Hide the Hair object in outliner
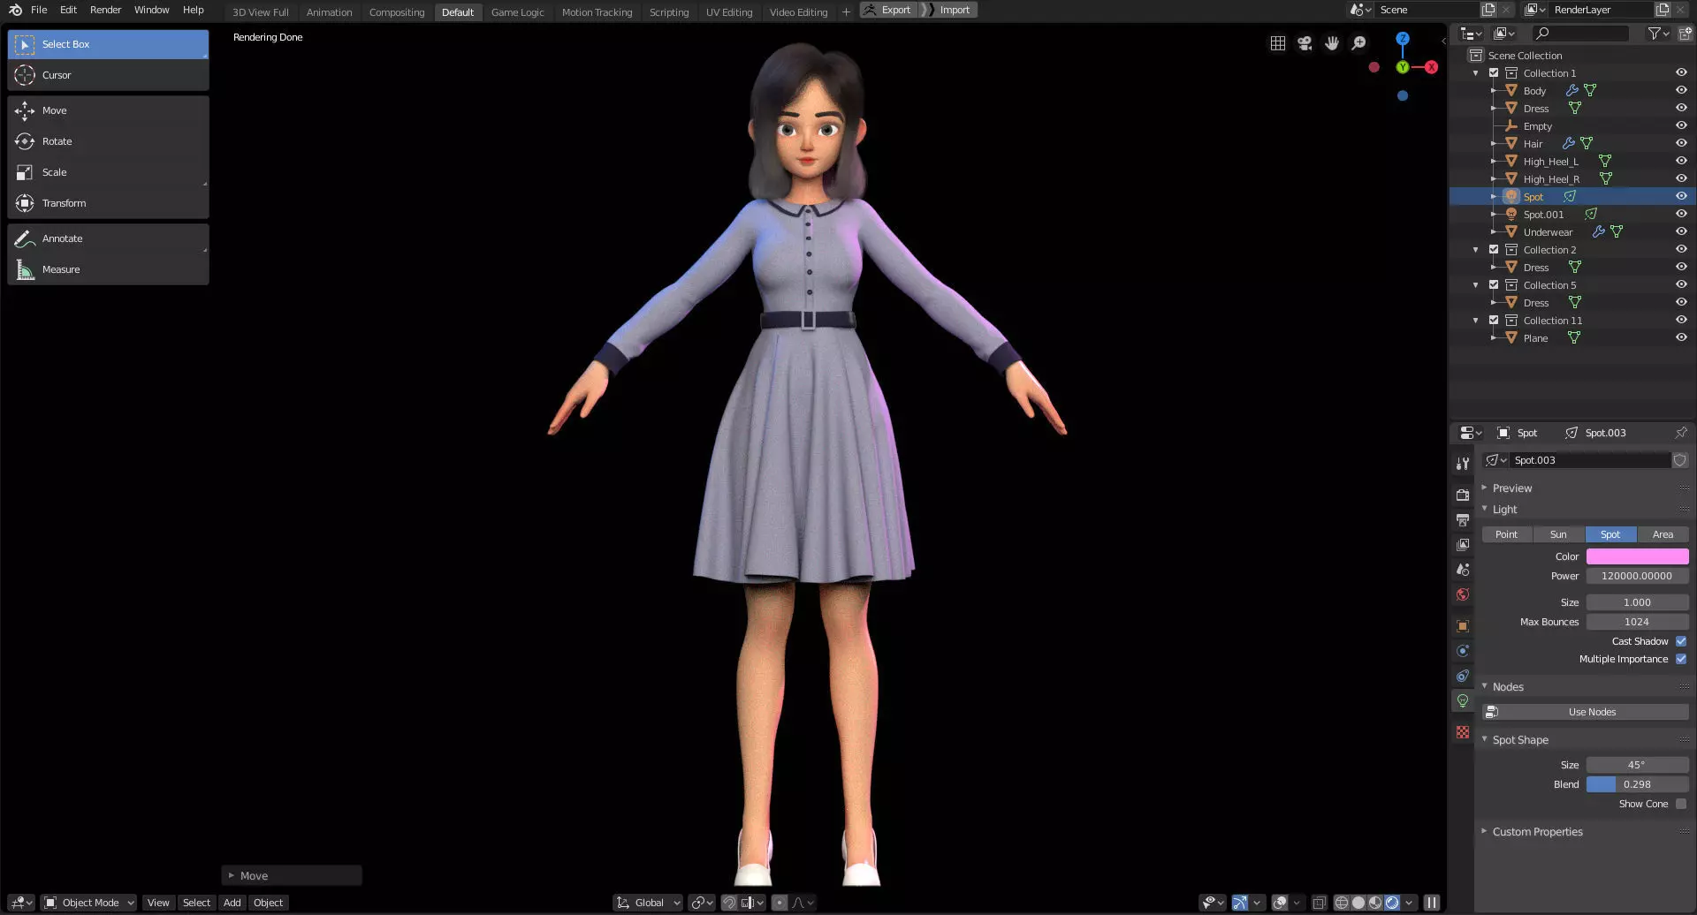Viewport: 1697px width, 915px height. pyautogui.click(x=1681, y=143)
